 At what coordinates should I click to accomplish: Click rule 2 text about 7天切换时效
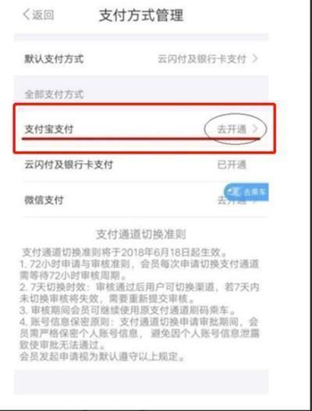click(x=140, y=292)
